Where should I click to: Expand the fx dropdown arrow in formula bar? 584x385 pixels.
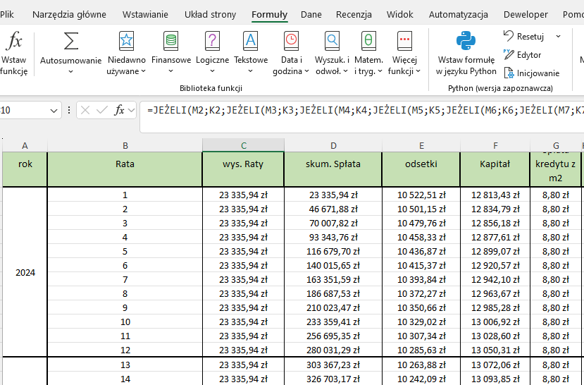131,110
